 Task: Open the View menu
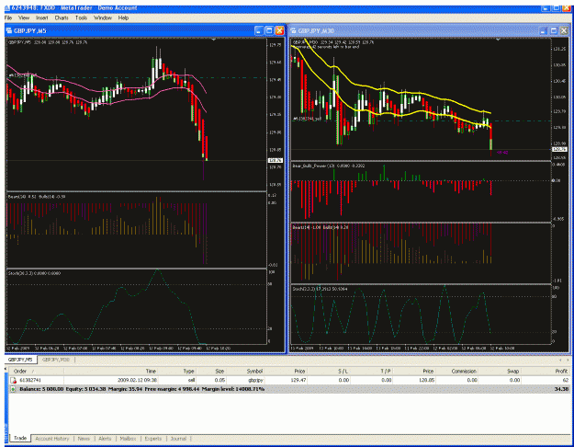point(24,17)
